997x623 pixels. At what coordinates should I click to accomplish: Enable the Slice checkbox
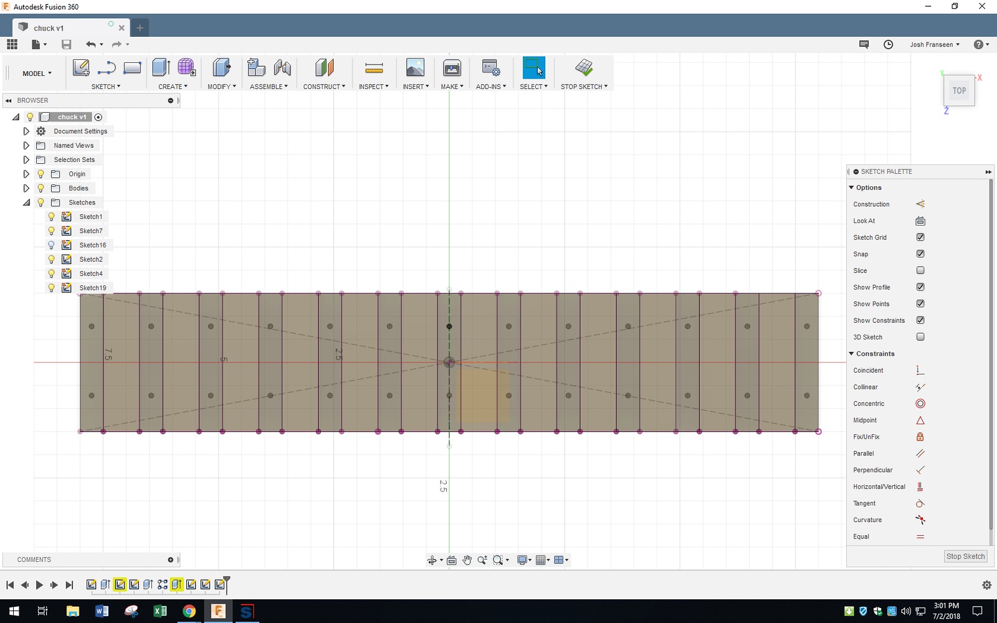[x=920, y=270]
